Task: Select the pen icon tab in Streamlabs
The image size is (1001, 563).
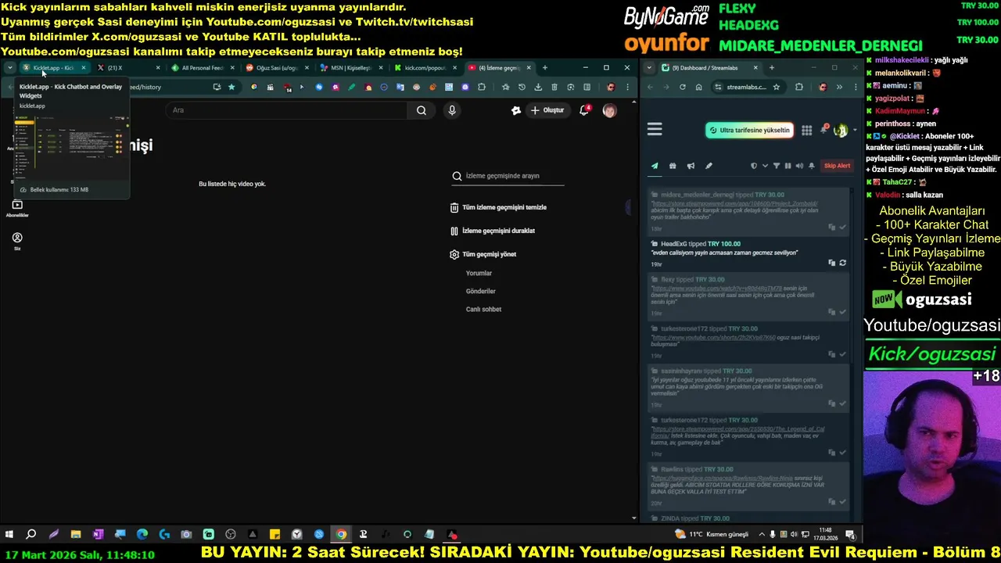Action: click(709, 166)
